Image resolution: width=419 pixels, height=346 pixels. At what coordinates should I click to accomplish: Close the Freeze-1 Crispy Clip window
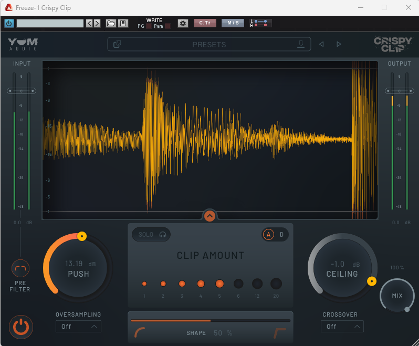click(x=408, y=7)
